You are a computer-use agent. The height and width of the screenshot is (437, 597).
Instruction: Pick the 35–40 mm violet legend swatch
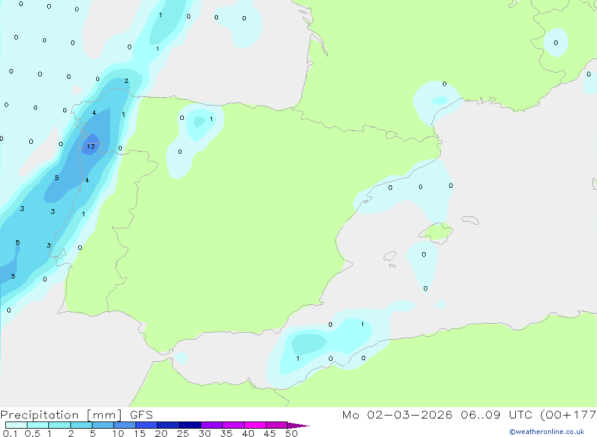(233, 425)
